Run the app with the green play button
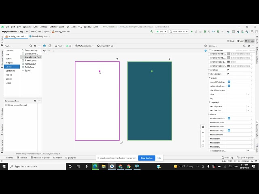This screenshot has width=259, height=194. pyautogui.click(x=191, y=32)
